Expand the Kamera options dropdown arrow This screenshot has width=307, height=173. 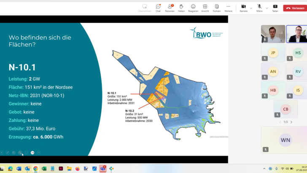click(x=251, y=8)
